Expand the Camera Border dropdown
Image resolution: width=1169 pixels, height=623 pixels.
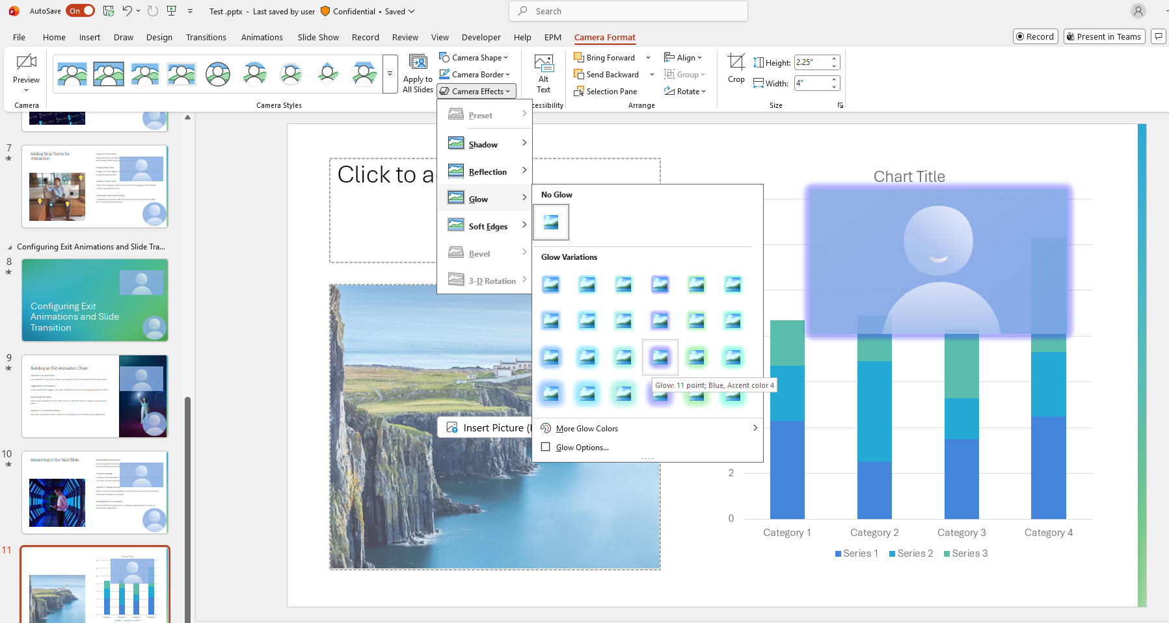[475, 75]
